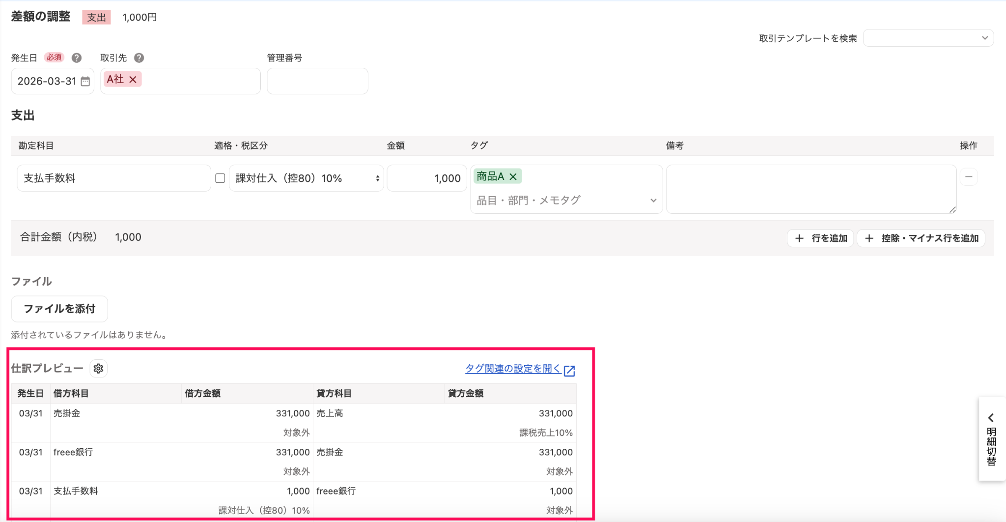Click 課税売上10% in preview
The height and width of the screenshot is (522, 1006).
(x=546, y=433)
